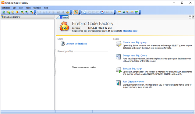Click the credit card purchase icon
This screenshot has width=195, height=114.
tap(136, 12)
